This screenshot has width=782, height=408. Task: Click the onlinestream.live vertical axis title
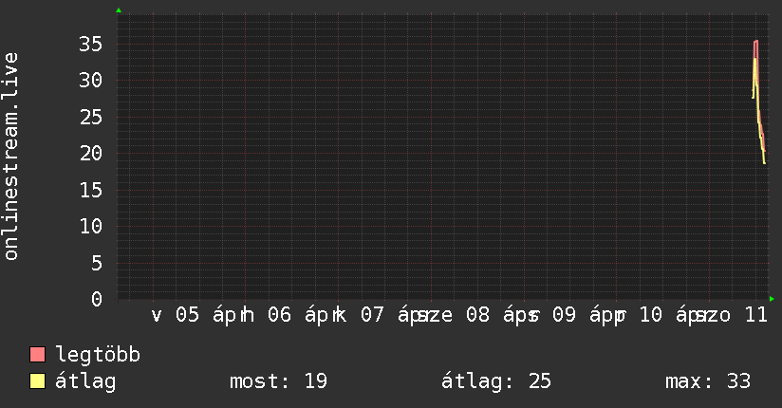point(11,157)
